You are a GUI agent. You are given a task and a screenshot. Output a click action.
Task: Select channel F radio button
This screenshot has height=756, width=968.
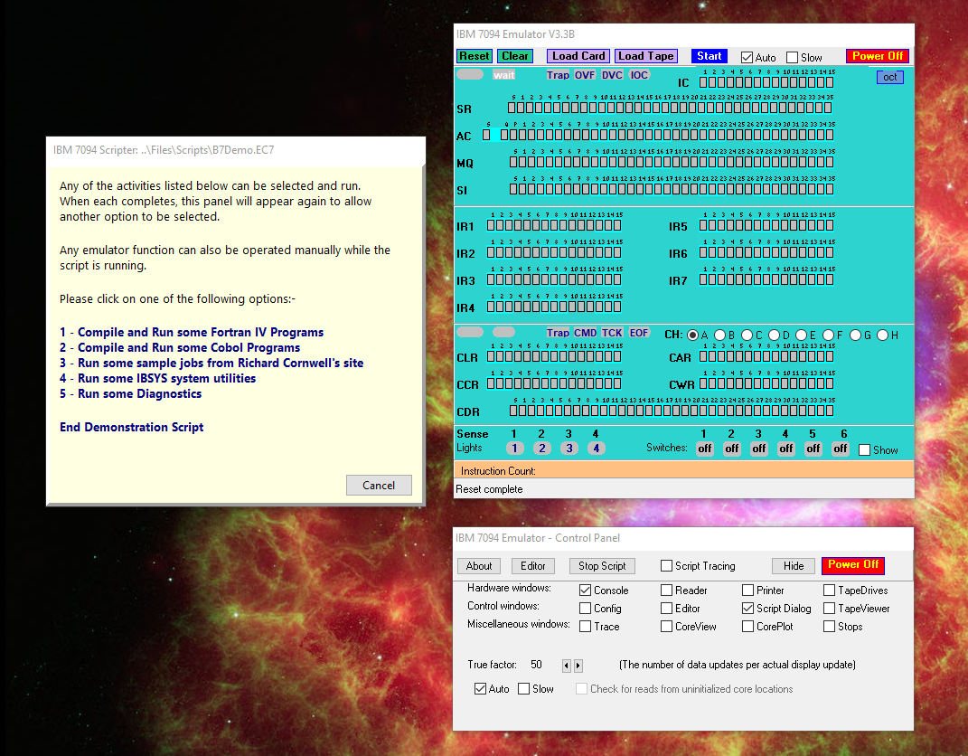(x=829, y=335)
